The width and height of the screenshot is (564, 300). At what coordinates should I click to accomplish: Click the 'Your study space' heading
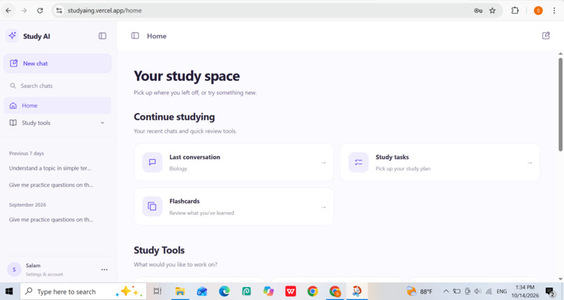(187, 76)
